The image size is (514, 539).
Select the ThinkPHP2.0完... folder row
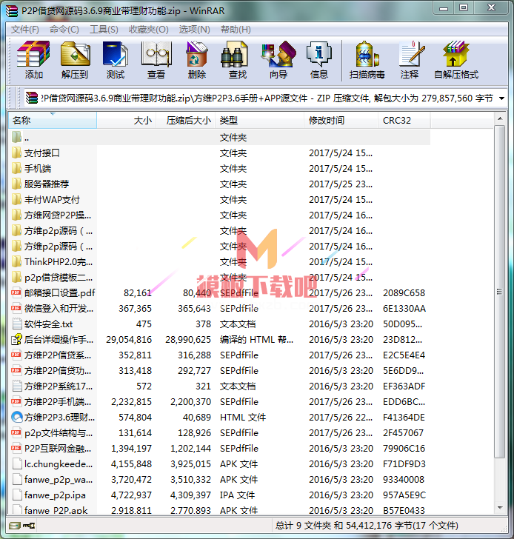(x=219, y=261)
